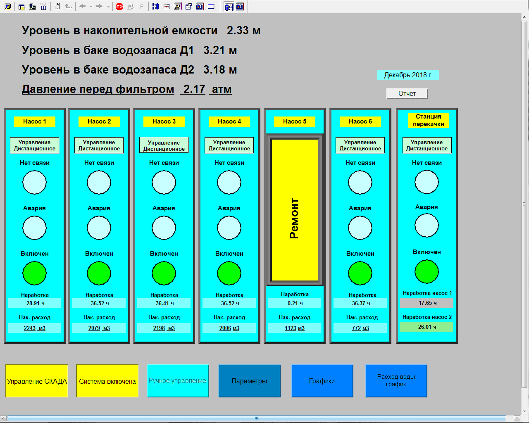Viewport: 529px width, 423px height.
Task: Click the forward arrow navigation icon
Action: (99, 7)
